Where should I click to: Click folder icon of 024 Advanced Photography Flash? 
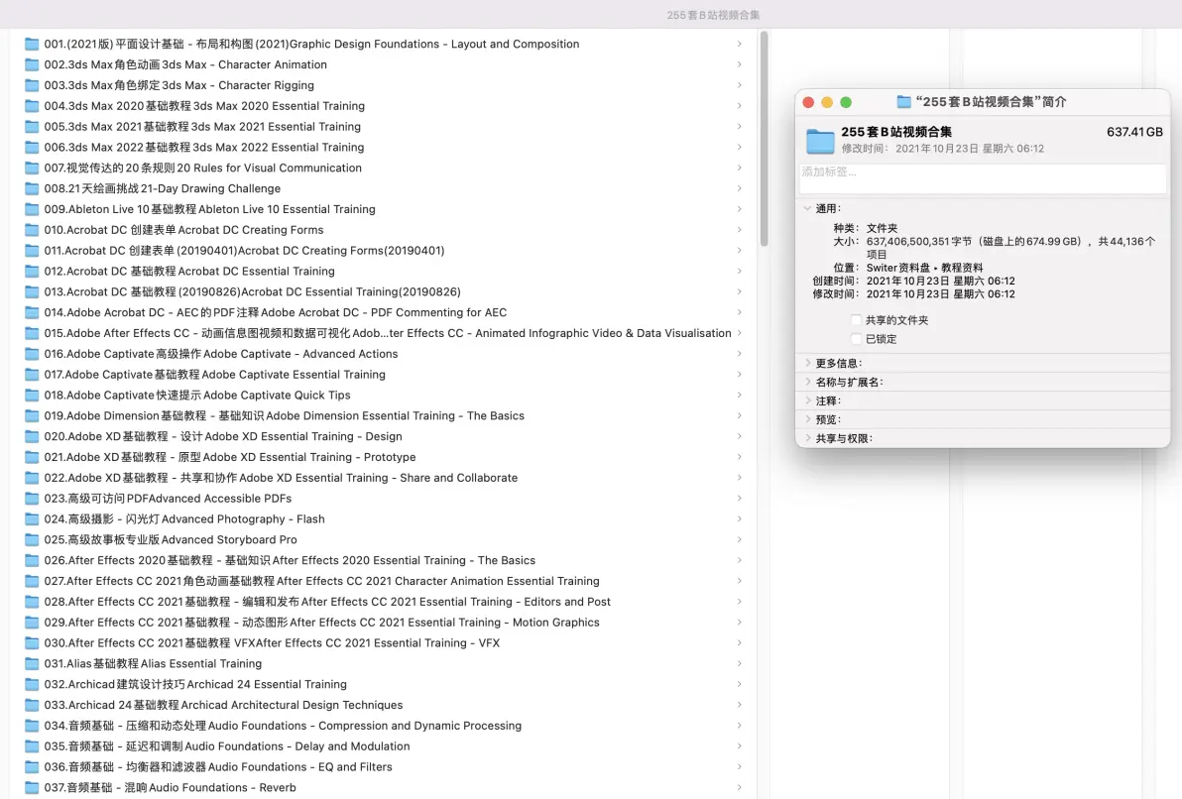[x=32, y=518]
